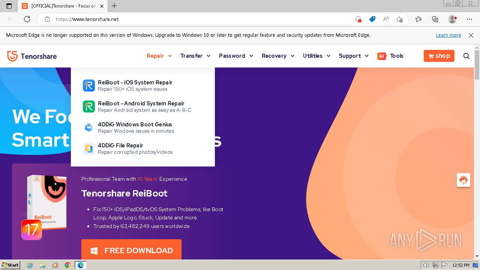Click the notifications blocked bell icon
The image size is (480, 270).
coord(358,19)
